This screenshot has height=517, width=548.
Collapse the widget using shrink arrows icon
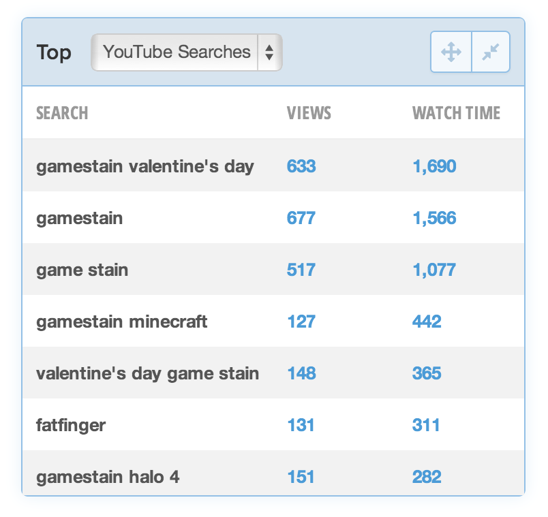[x=491, y=52]
